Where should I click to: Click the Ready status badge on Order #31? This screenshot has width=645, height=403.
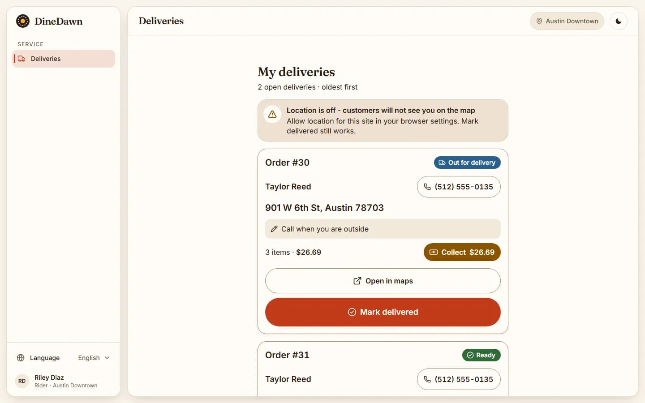pos(482,355)
